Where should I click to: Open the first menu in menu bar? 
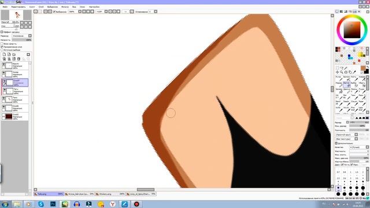click(x=5, y=7)
